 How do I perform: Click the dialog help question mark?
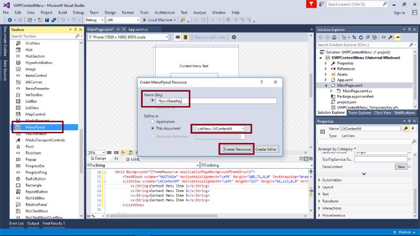coord(262,82)
